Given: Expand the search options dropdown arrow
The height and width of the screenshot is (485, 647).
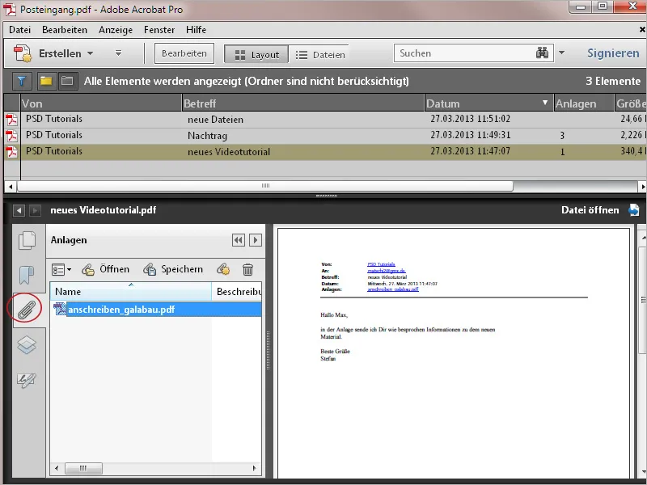Looking at the screenshot, I should click(561, 53).
